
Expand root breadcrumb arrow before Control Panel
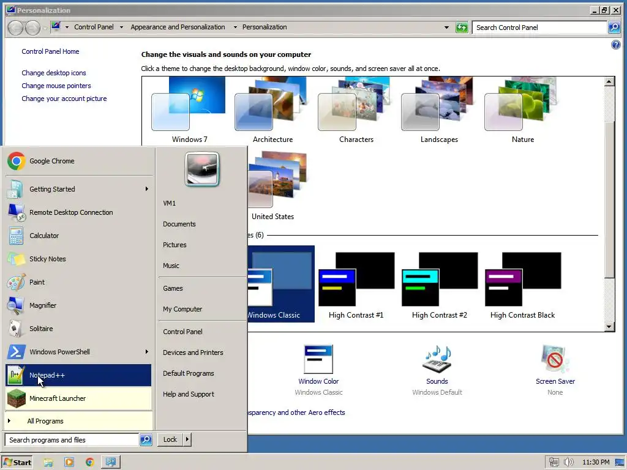click(x=67, y=27)
